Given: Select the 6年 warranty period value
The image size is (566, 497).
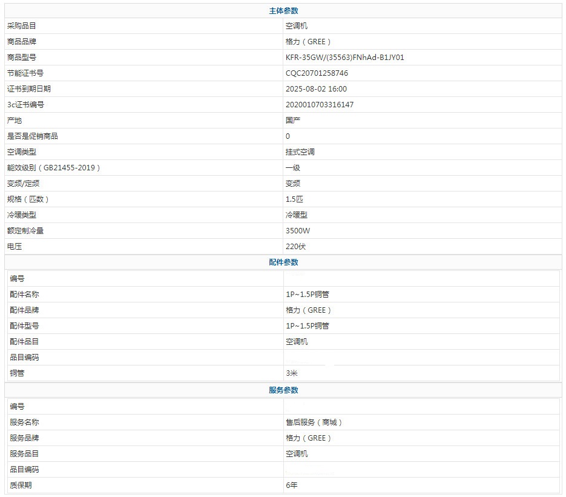Looking at the screenshot, I should point(292,485).
